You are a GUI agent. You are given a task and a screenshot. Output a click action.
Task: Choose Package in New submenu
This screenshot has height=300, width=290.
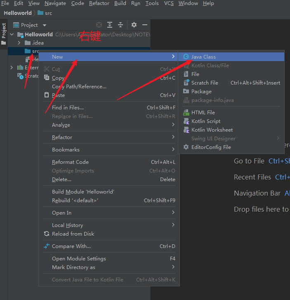231,92
